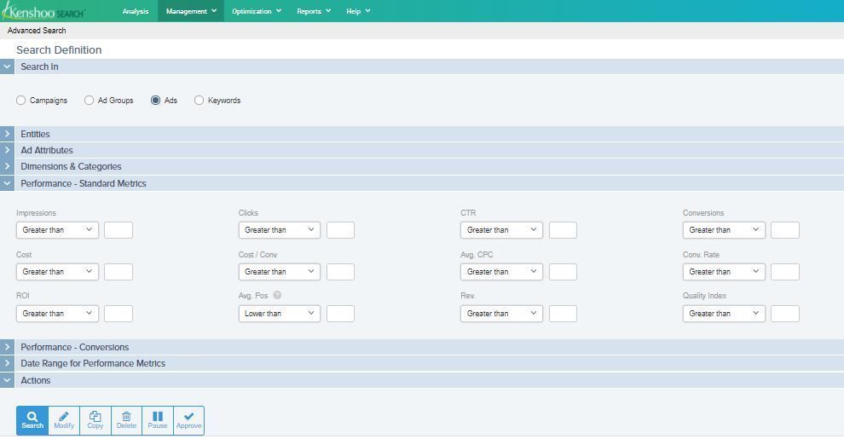
Task: Click the Avg. Pos value field
Action: (x=340, y=314)
